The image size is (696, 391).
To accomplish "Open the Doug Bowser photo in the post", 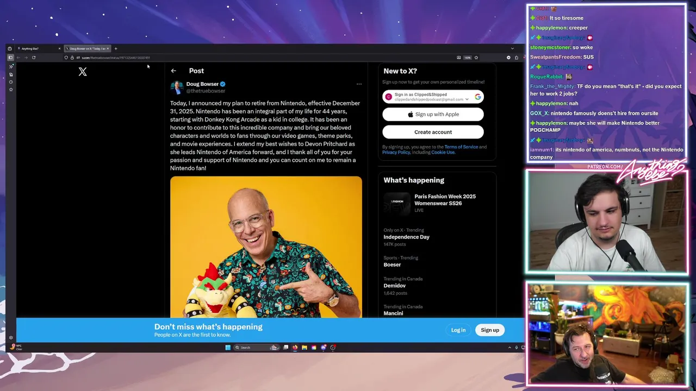I will click(266, 247).
